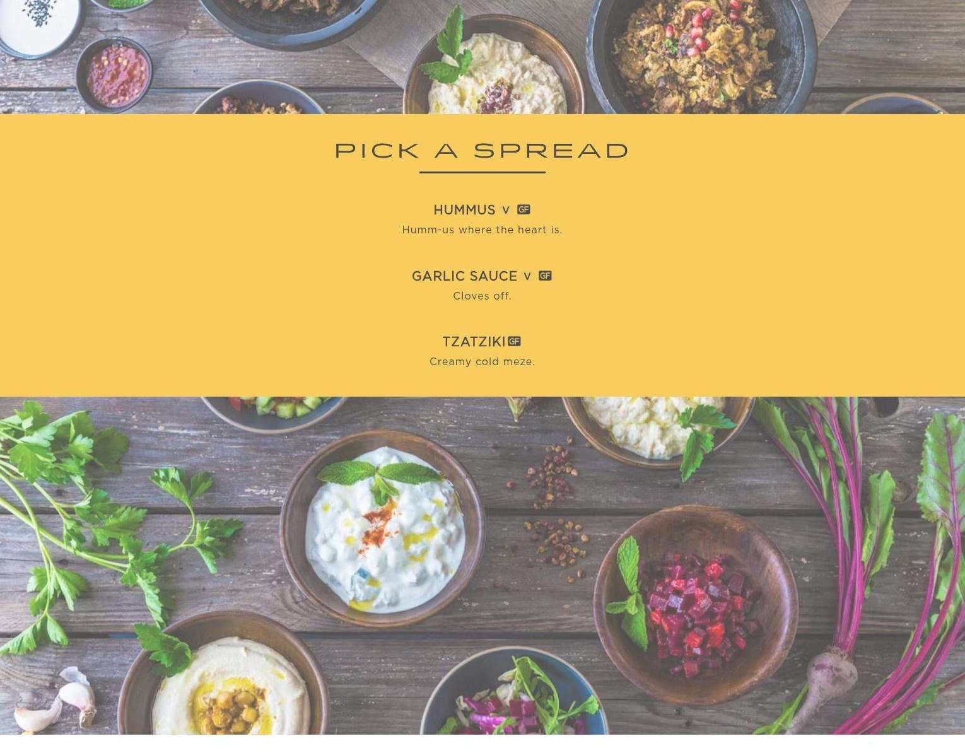Image resolution: width=965 pixels, height=753 pixels.
Task: Click the tzatziki bowl with mint leaves
Action: 382,528
